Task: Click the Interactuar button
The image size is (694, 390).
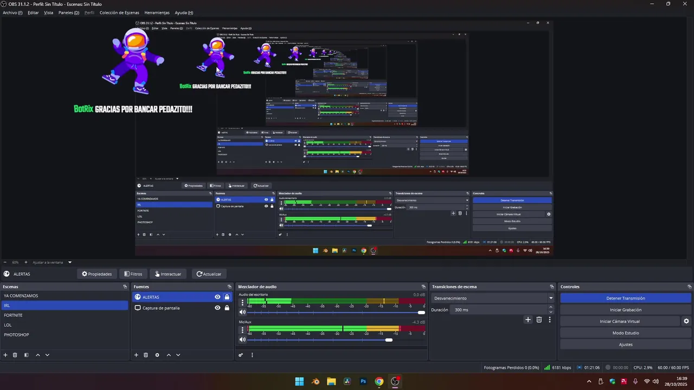Action: pyautogui.click(x=168, y=274)
